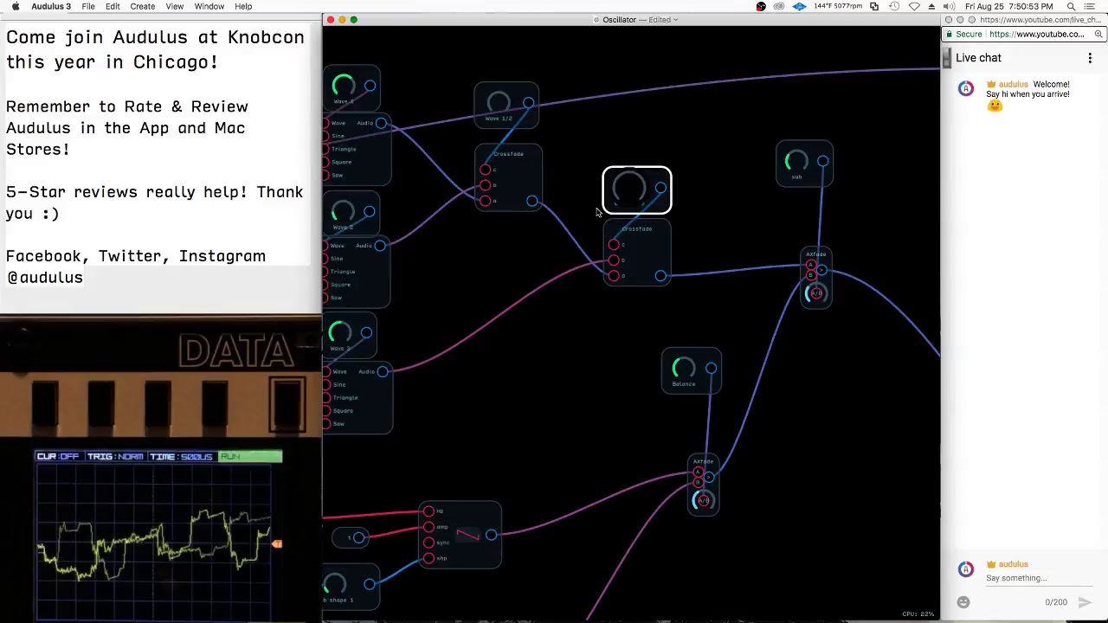The width and height of the screenshot is (1108, 623).
Task: Click the sync input port
Action: [x=428, y=543]
